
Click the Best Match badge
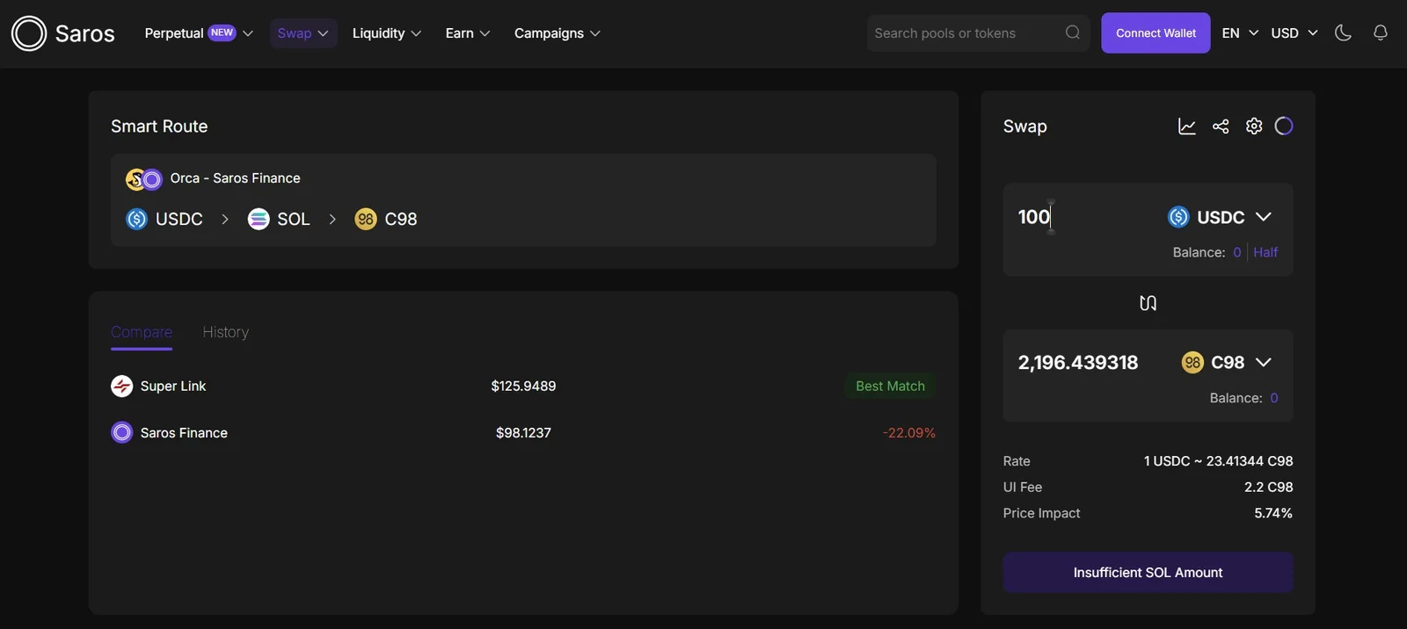pos(890,386)
